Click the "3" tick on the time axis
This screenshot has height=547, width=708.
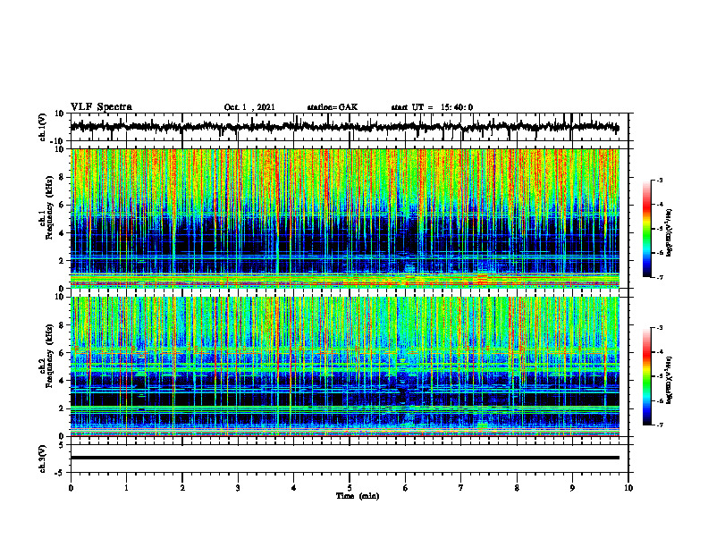(238, 488)
